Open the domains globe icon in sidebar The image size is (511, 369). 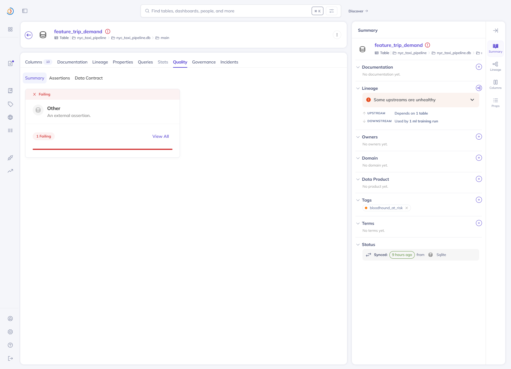(10, 117)
